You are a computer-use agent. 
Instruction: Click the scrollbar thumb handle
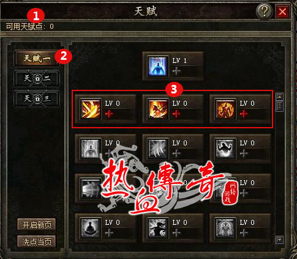coord(279,106)
